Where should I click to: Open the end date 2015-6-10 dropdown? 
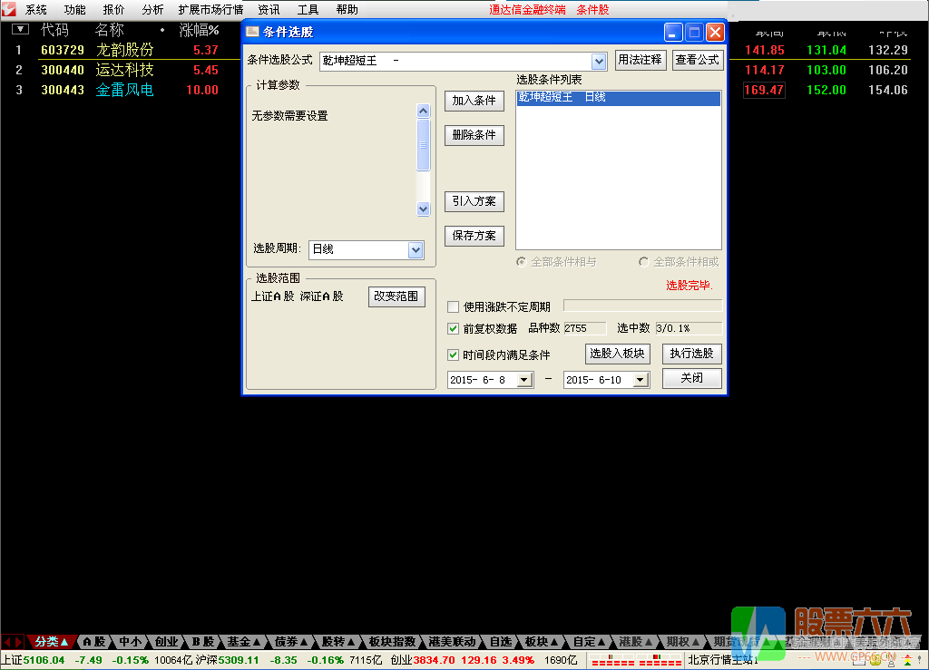641,380
